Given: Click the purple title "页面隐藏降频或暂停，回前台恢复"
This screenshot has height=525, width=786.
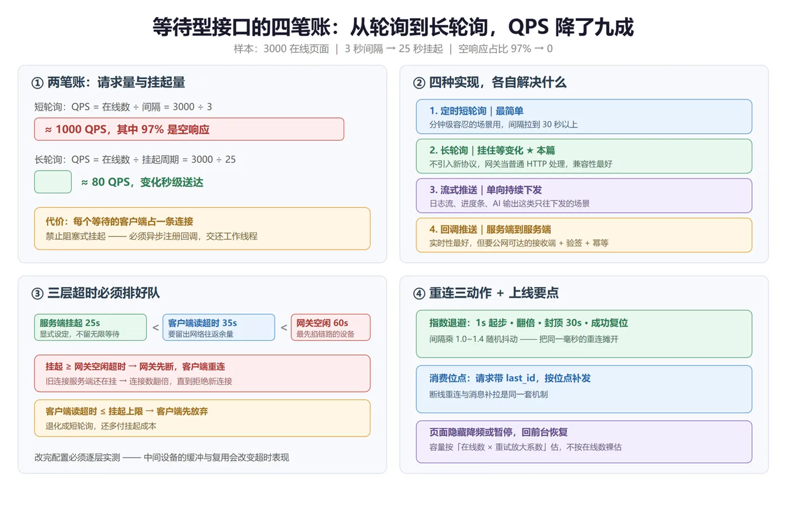Looking at the screenshot, I should coord(499,432).
